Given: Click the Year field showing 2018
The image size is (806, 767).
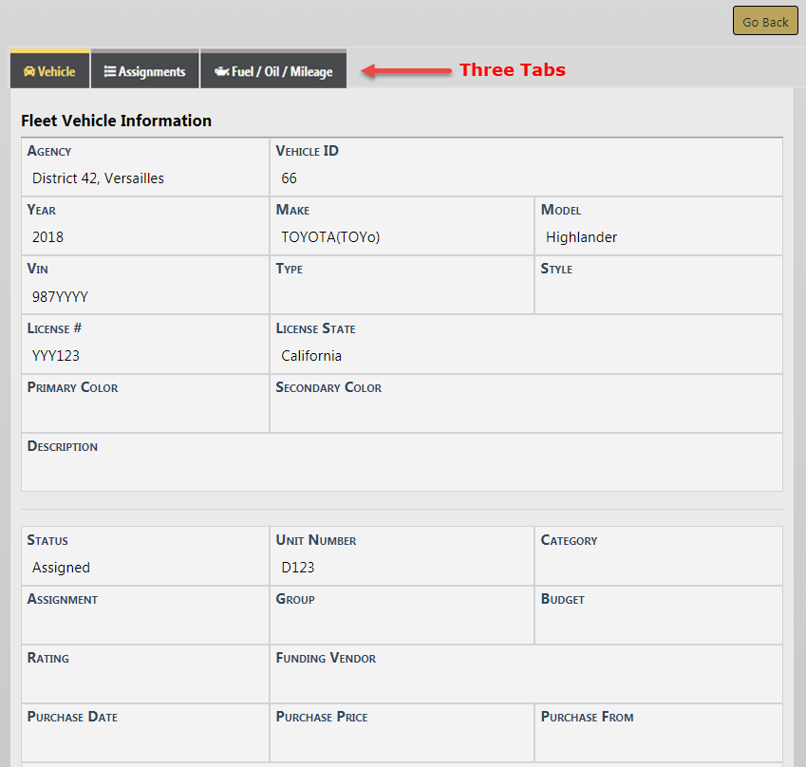Looking at the screenshot, I should (x=47, y=237).
